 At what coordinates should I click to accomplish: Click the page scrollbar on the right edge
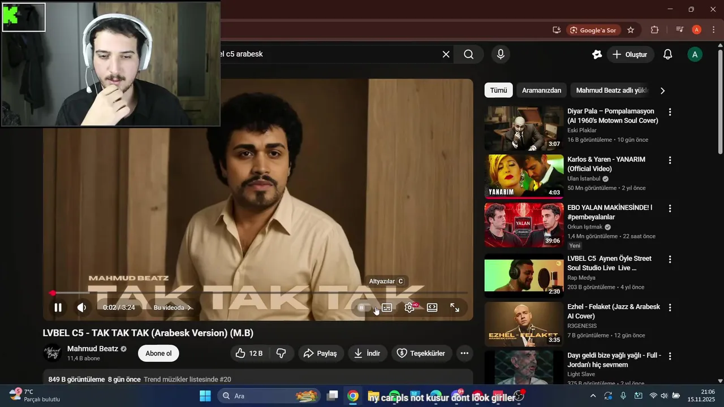(720, 102)
